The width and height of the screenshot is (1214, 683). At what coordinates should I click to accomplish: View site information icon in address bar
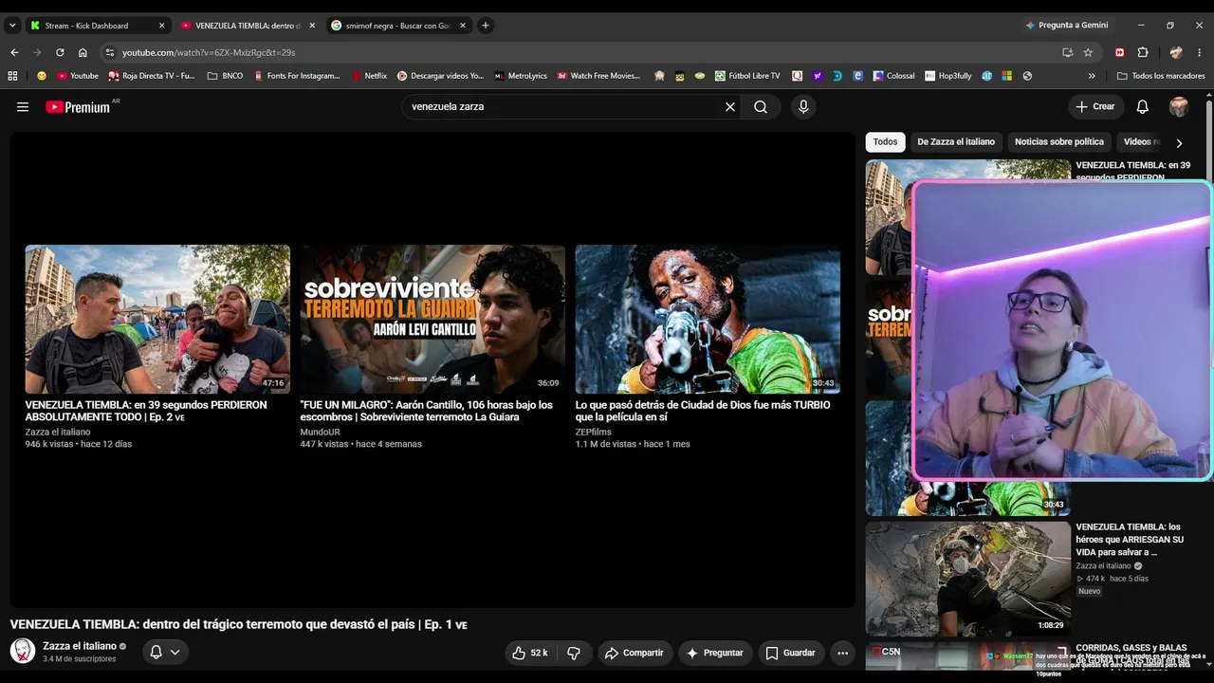point(110,52)
